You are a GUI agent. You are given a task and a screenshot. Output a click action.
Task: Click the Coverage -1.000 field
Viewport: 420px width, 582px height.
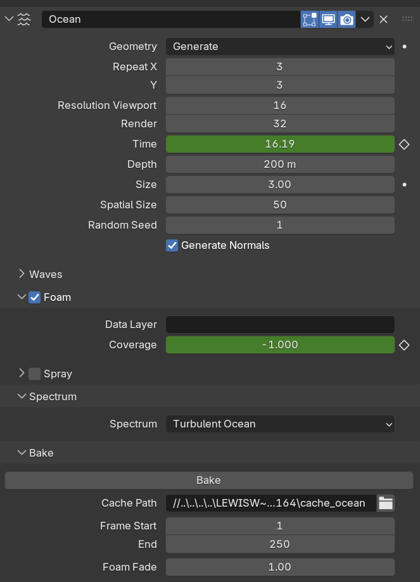(x=280, y=345)
